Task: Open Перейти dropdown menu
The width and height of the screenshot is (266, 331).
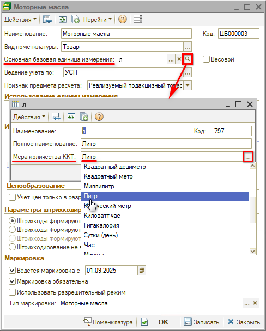Action: (x=98, y=20)
